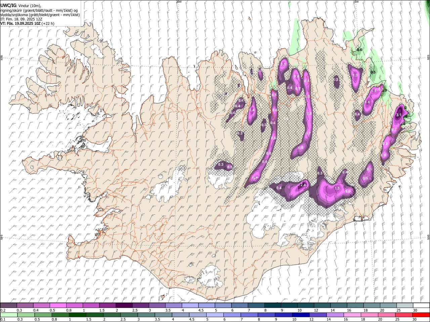Click the rain legend swatch between 3.5 and 4
430x322 pixels.
[x=164, y=315]
